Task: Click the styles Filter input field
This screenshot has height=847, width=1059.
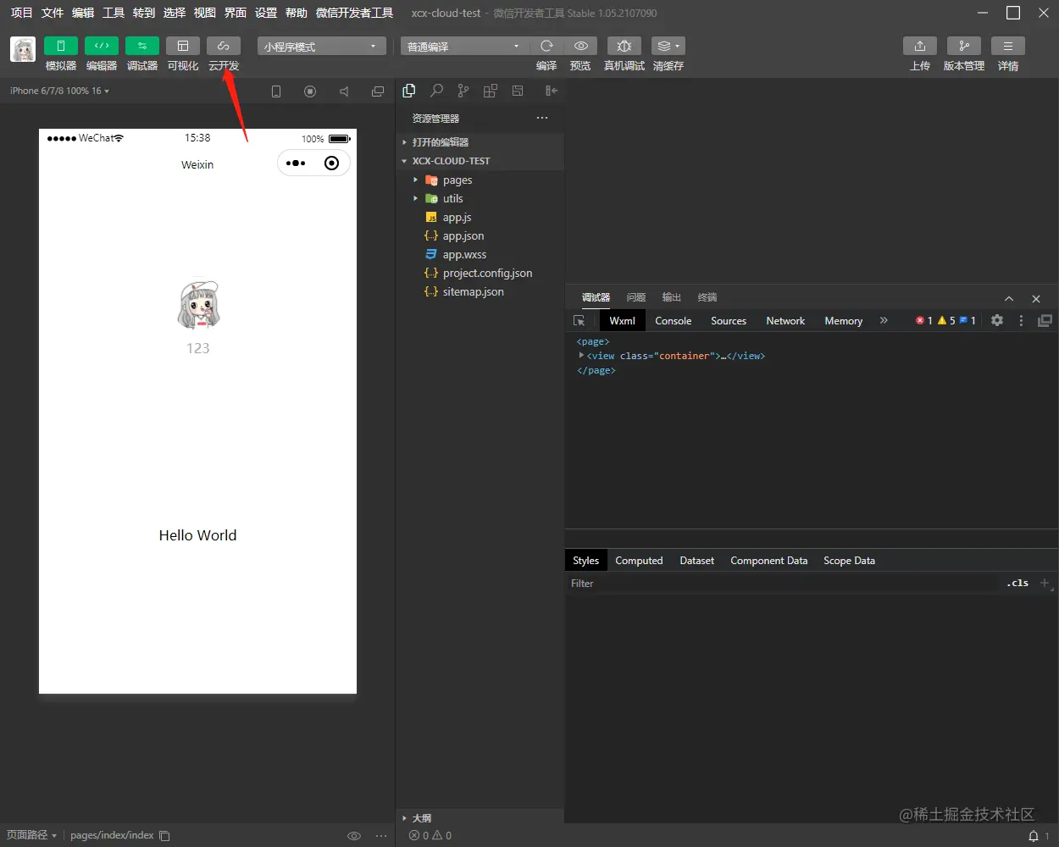Action: (784, 584)
